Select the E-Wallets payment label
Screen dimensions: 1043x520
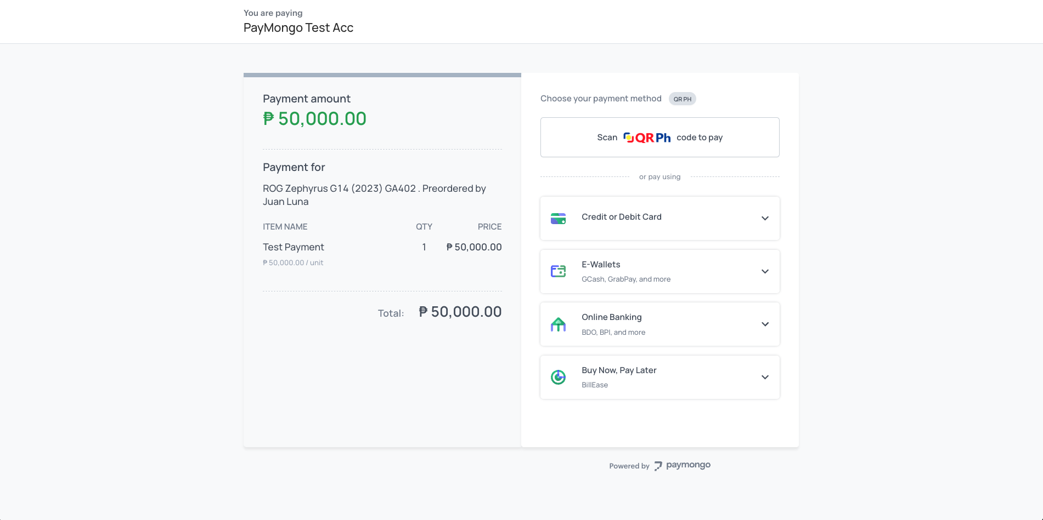tap(601, 265)
